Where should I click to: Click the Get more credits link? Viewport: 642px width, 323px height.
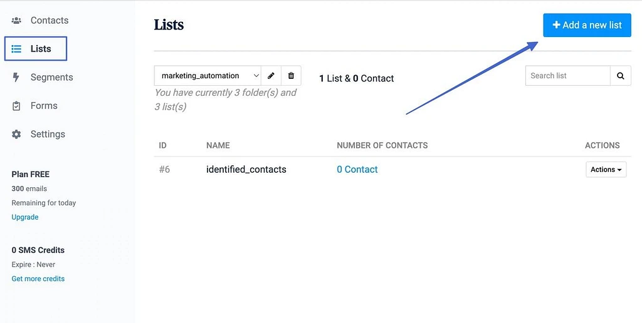(x=38, y=279)
